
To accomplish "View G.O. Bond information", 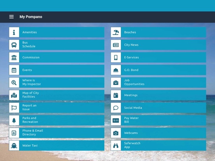I will [159, 70].
